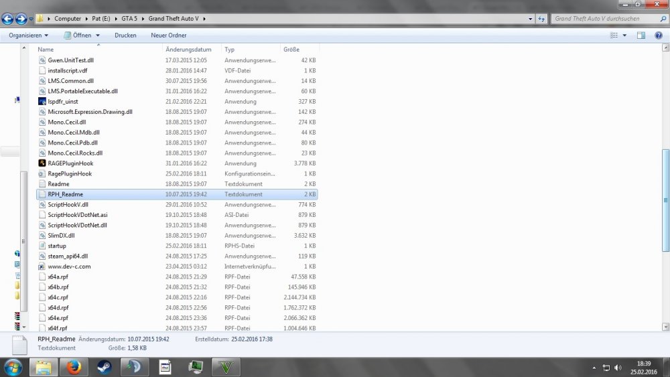
Task: Click the Öffnen toolbar button
Action: click(78, 35)
